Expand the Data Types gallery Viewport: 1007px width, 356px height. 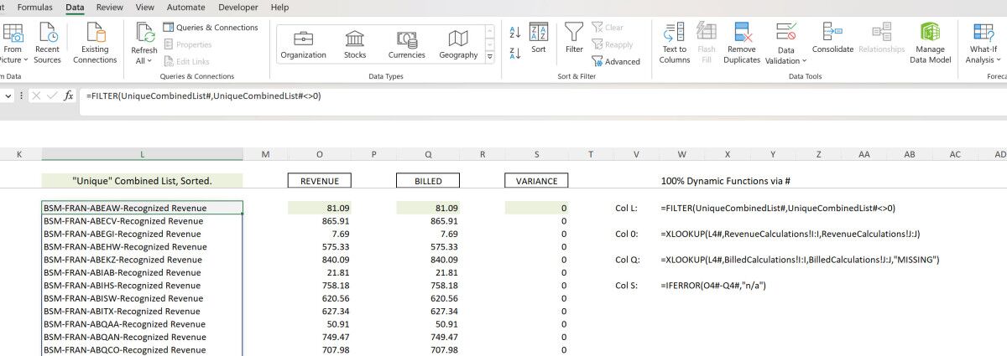(488, 56)
